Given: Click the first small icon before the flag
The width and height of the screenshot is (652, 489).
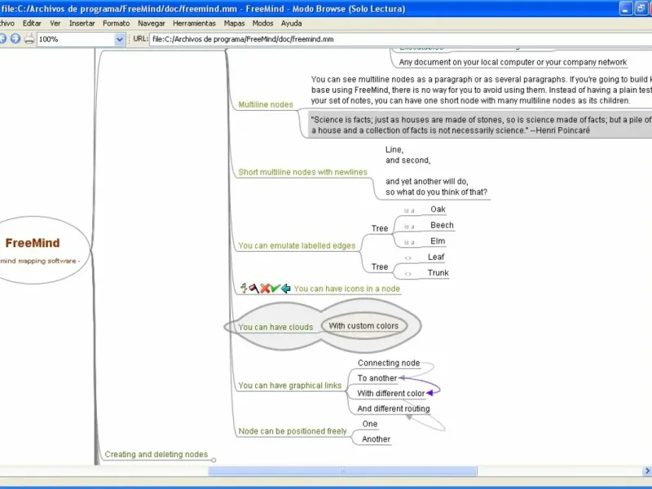Looking at the screenshot, I should click(x=244, y=289).
